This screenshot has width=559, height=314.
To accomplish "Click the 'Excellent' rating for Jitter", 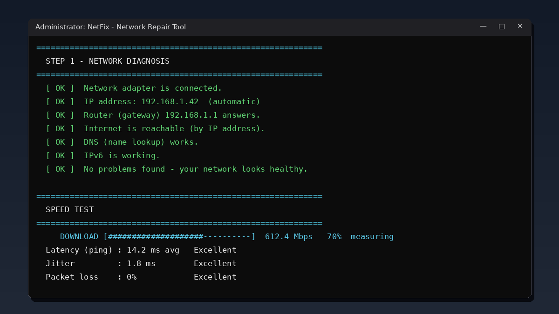I will point(215,264).
